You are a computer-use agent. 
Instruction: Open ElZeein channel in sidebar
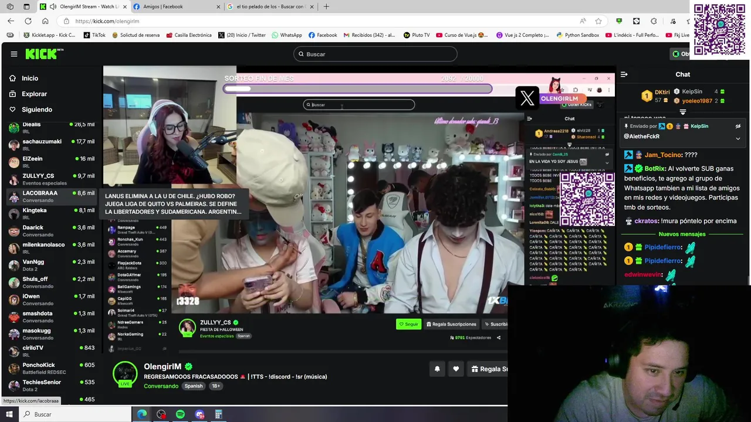point(51,162)
